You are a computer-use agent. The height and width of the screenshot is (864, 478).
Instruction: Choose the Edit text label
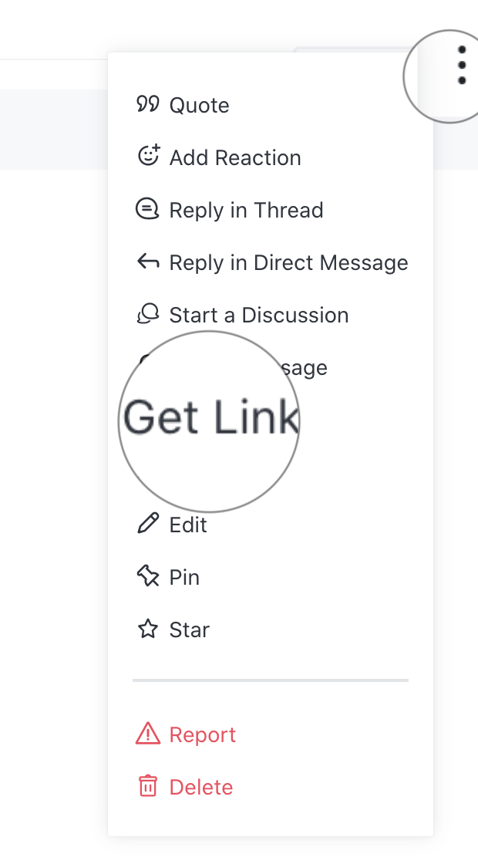(188, 525)
